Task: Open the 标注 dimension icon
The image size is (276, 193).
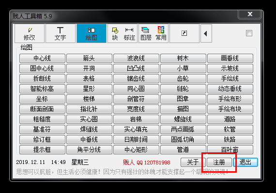Action: click(x=129, y=33)
